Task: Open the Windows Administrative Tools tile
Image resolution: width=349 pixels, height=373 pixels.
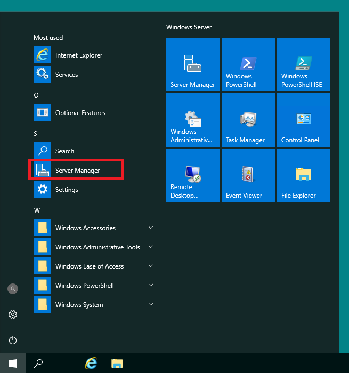Action: [x=193, y=120]
